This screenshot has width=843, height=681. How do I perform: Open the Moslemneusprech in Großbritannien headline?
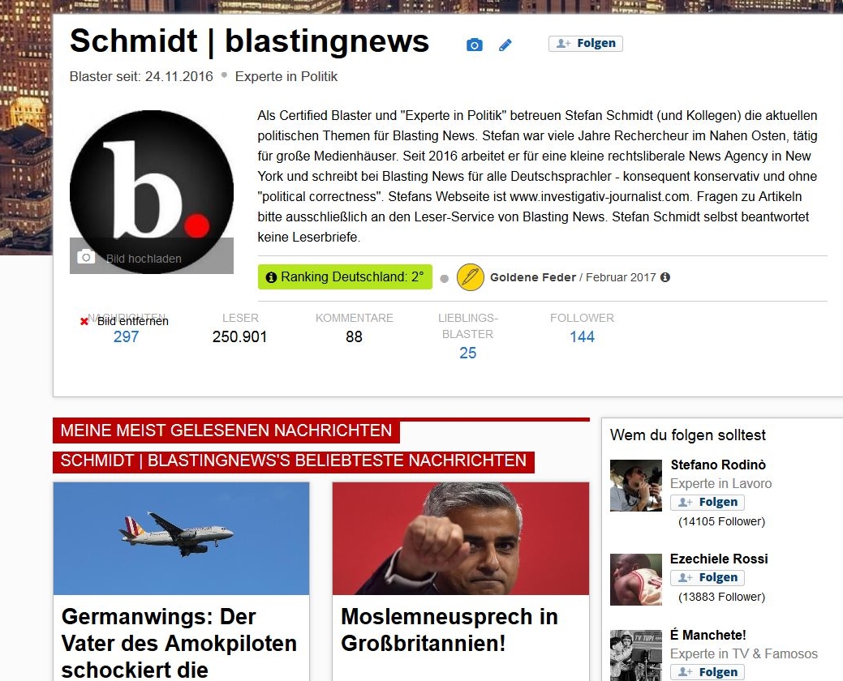click(x=449, y=629)
